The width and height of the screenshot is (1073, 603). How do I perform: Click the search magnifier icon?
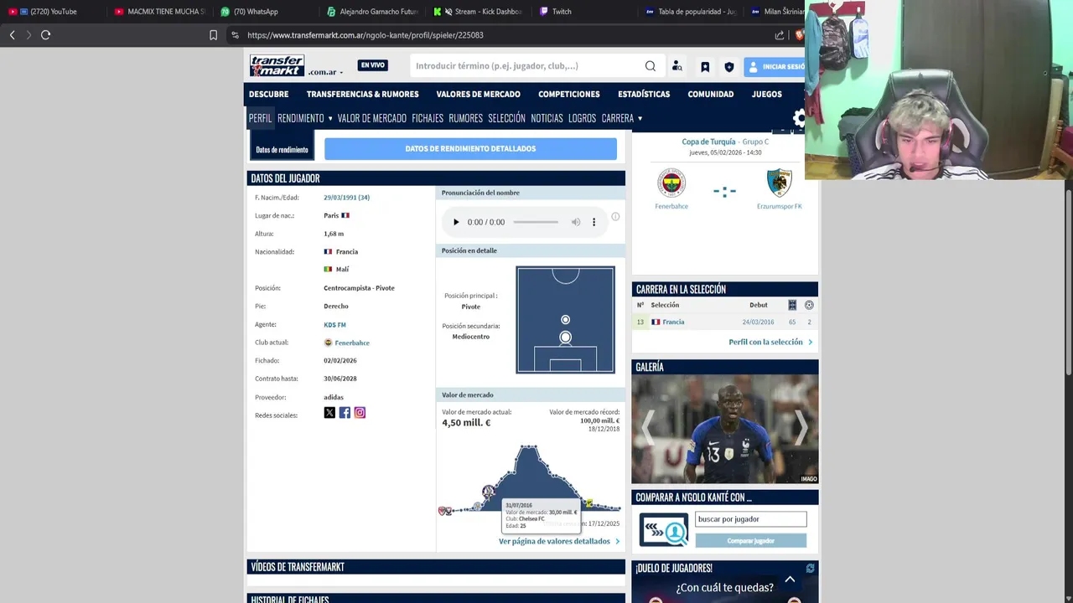(651, 66)
